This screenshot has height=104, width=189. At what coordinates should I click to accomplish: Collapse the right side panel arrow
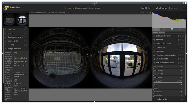(187, 53)
